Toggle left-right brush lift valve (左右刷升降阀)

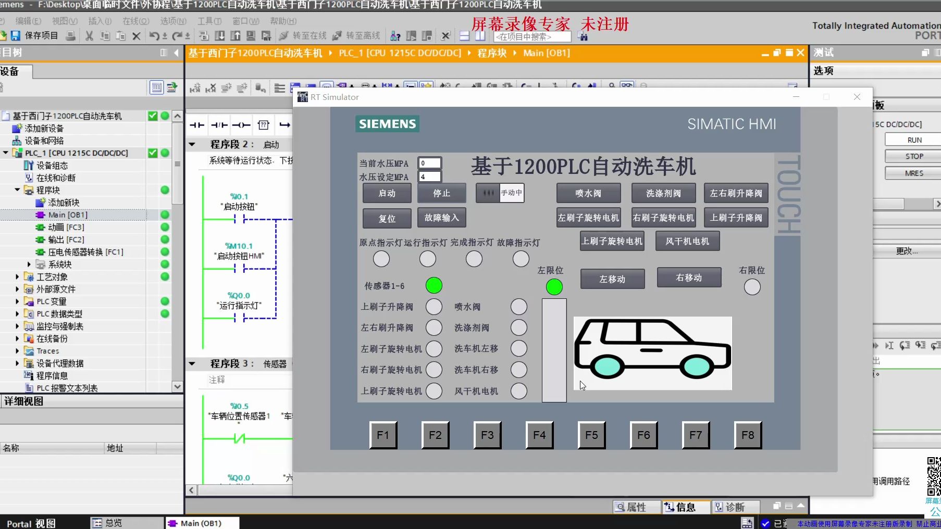coord(736,193)
